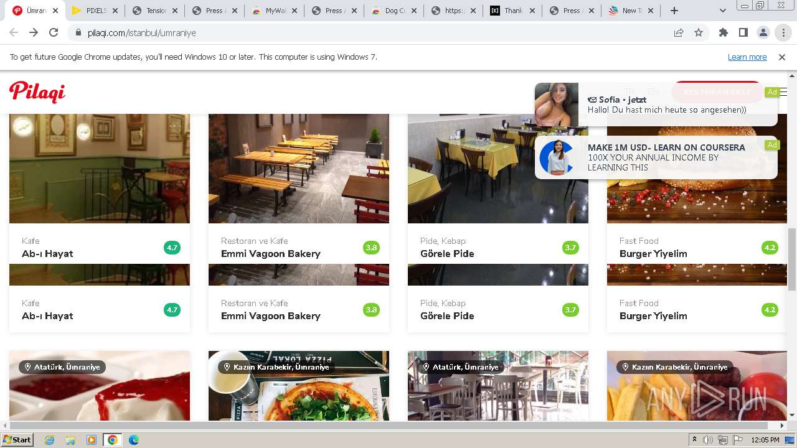This screenshot has height=448, width=797.
Task: Open the Ab-ı Hayat cafe interior photo
Action: (100, 168)
